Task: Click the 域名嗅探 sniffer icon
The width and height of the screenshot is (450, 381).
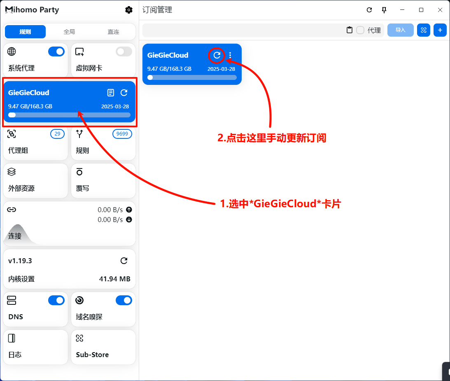Action: click(79, 300)
